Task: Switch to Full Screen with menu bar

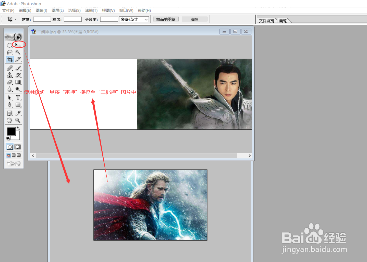Action: coord(14,155)
